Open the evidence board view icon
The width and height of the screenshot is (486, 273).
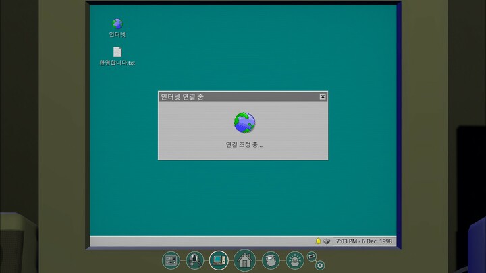point(171,260)
